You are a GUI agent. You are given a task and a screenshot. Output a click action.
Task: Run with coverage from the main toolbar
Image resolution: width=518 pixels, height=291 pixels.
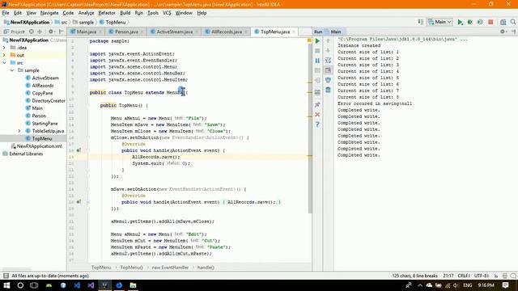coord(480,22)
